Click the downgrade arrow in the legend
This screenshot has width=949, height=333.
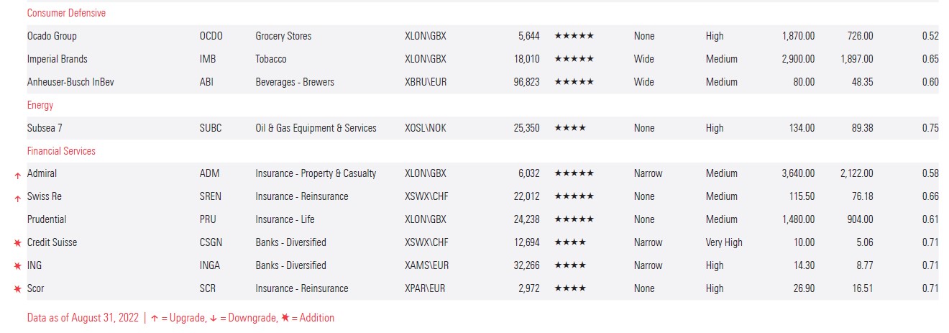[213, 318]
